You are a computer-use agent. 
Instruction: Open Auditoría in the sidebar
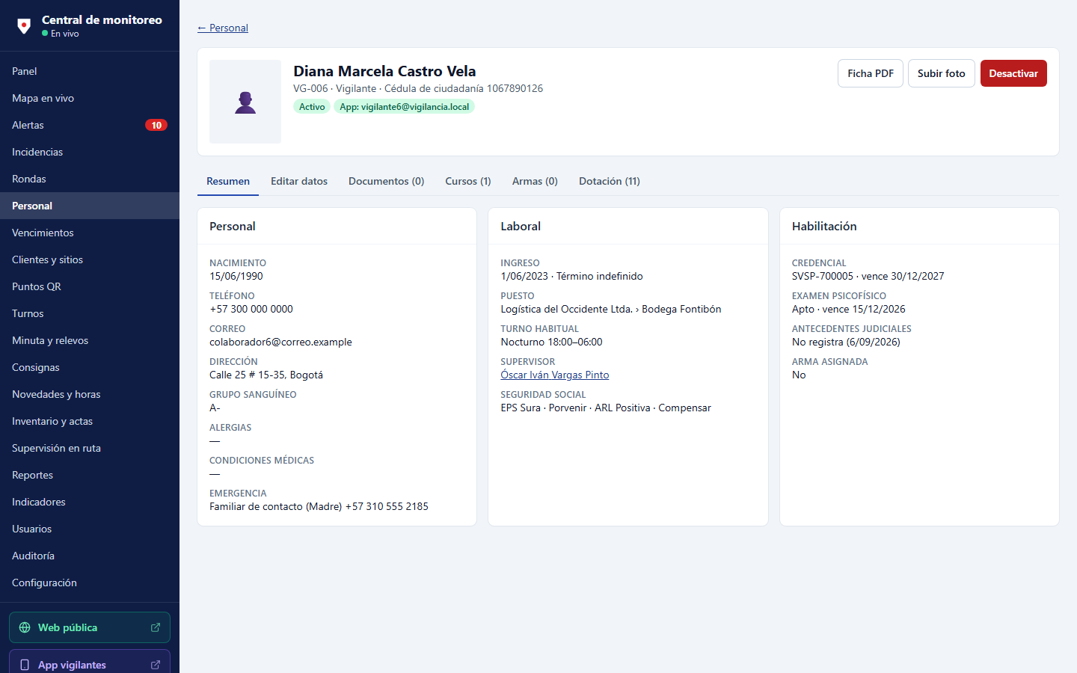[90, 556]
